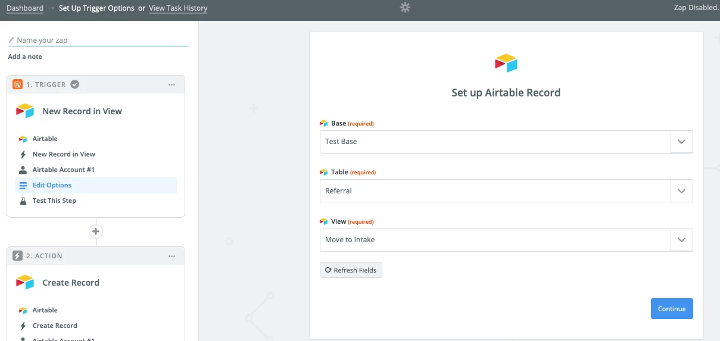The height and width of the screenshot is (341, 720).
Task: Click the Set up Airtable Record heading
Action: (x=506, y=93)
